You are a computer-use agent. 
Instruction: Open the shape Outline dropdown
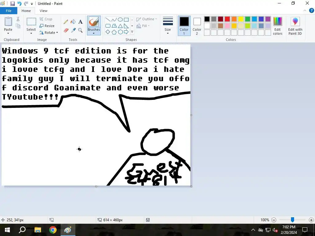pos(147,19)
